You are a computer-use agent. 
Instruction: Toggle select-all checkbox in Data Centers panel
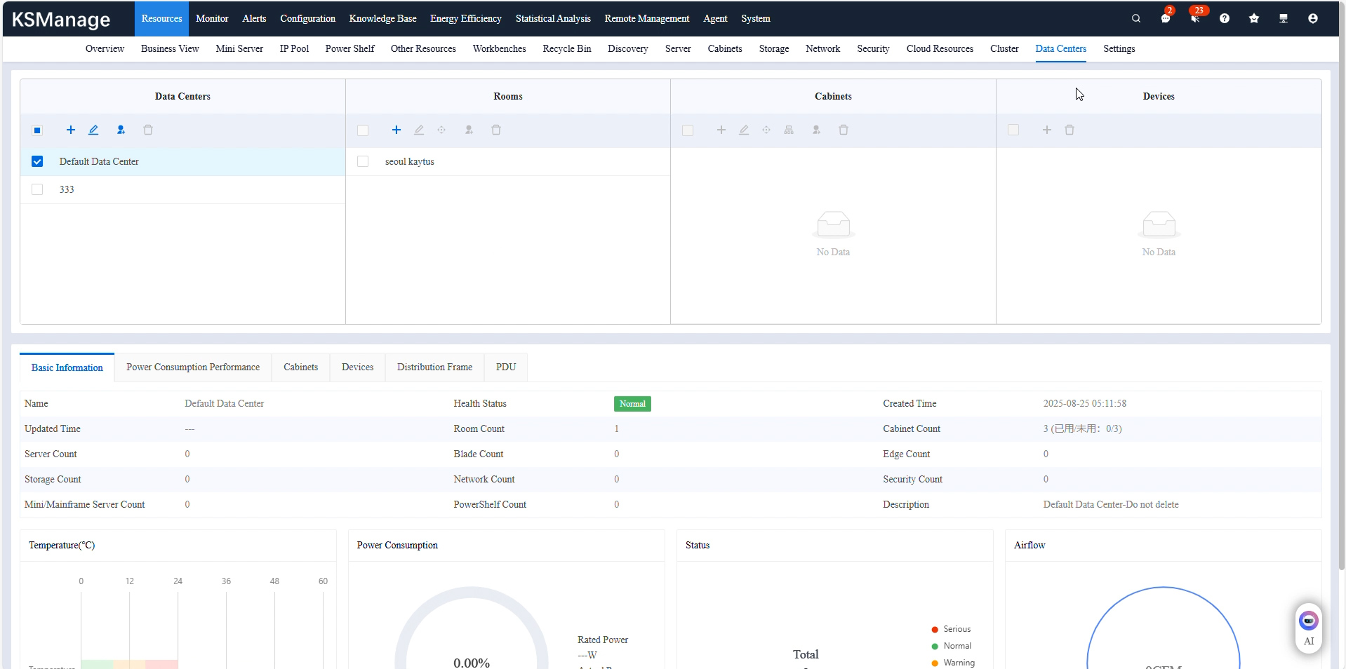pos(37,130)
